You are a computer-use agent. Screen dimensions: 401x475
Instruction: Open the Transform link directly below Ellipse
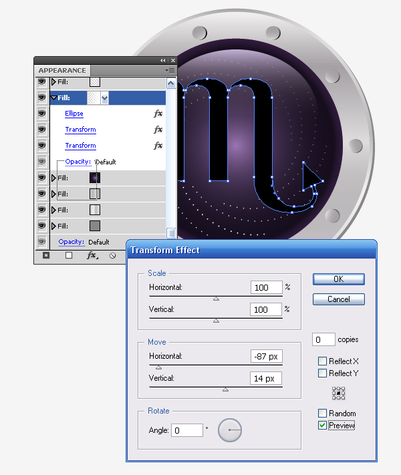81,130
